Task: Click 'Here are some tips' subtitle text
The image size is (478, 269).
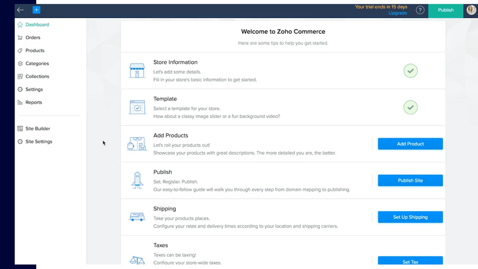Action: tap(283, 43)
